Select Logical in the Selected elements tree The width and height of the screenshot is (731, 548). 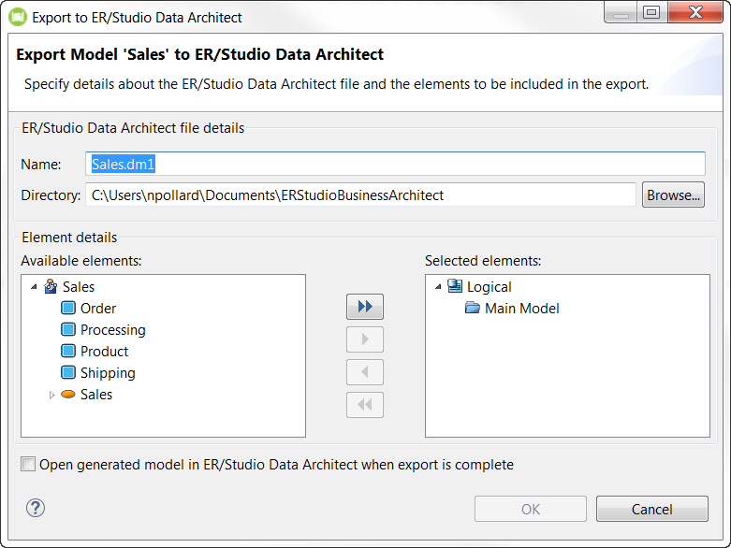coord(489,287)
